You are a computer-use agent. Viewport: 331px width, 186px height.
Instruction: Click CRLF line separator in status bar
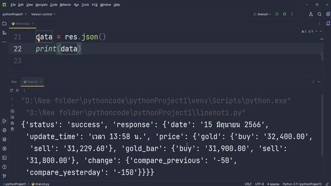point(248,184)
